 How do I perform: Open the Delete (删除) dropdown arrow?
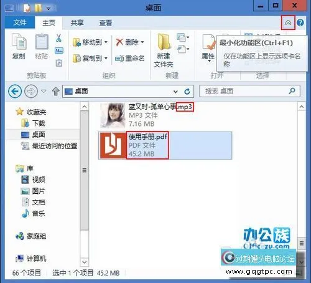coord(142,42)
